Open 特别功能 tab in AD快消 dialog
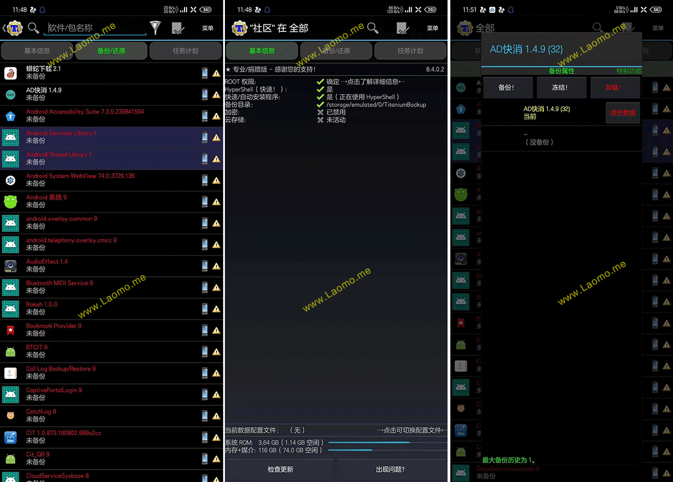The image size is (673, 482). pyautogui.click(x=629, y=71)
